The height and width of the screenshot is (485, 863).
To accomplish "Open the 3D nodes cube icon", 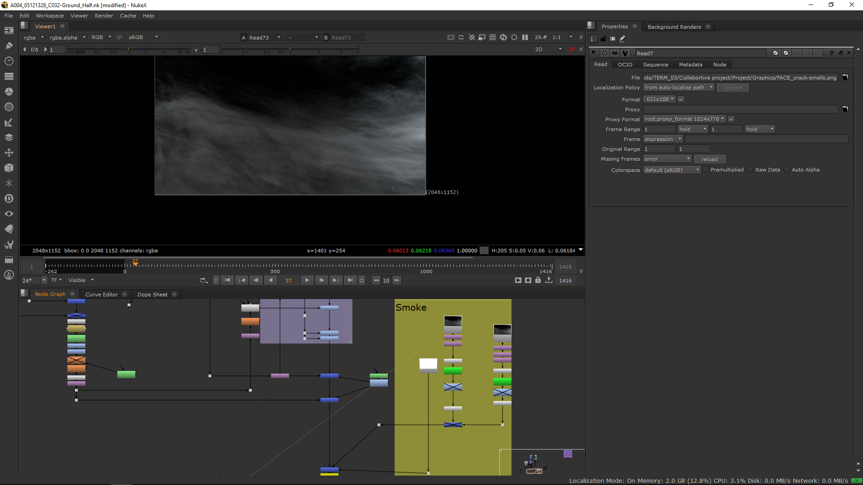I will [x=9, y=168].
